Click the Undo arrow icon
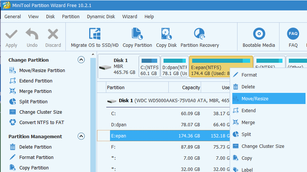Viewport: 307px width, 172px height. coord(32,34)
